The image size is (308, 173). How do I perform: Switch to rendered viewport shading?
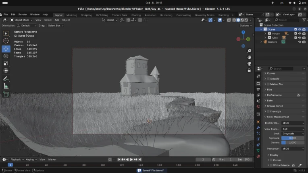click(x=246, y=20)
